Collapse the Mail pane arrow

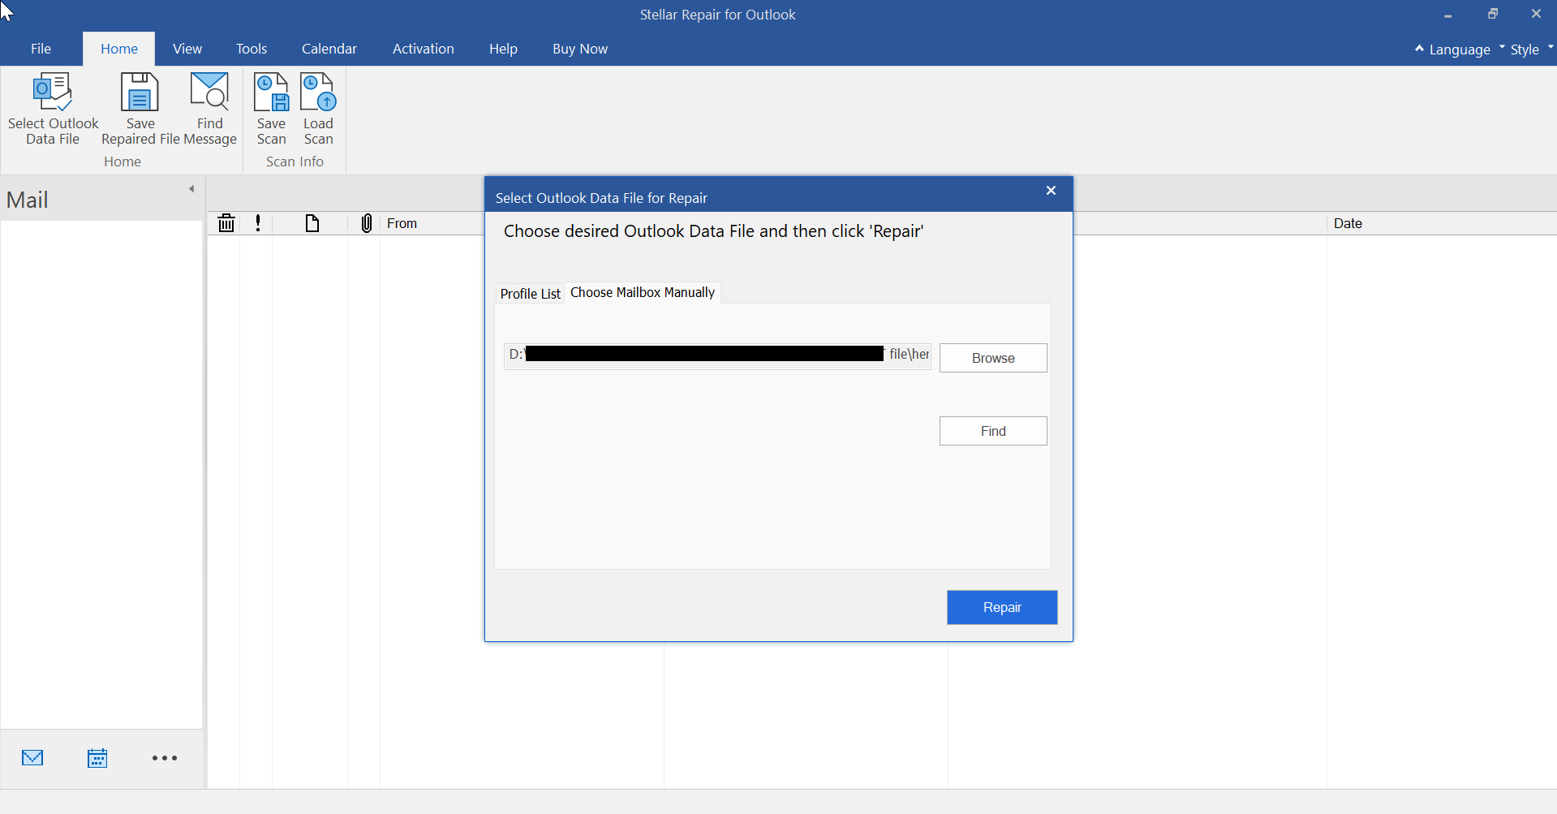[x=191, y=189]
